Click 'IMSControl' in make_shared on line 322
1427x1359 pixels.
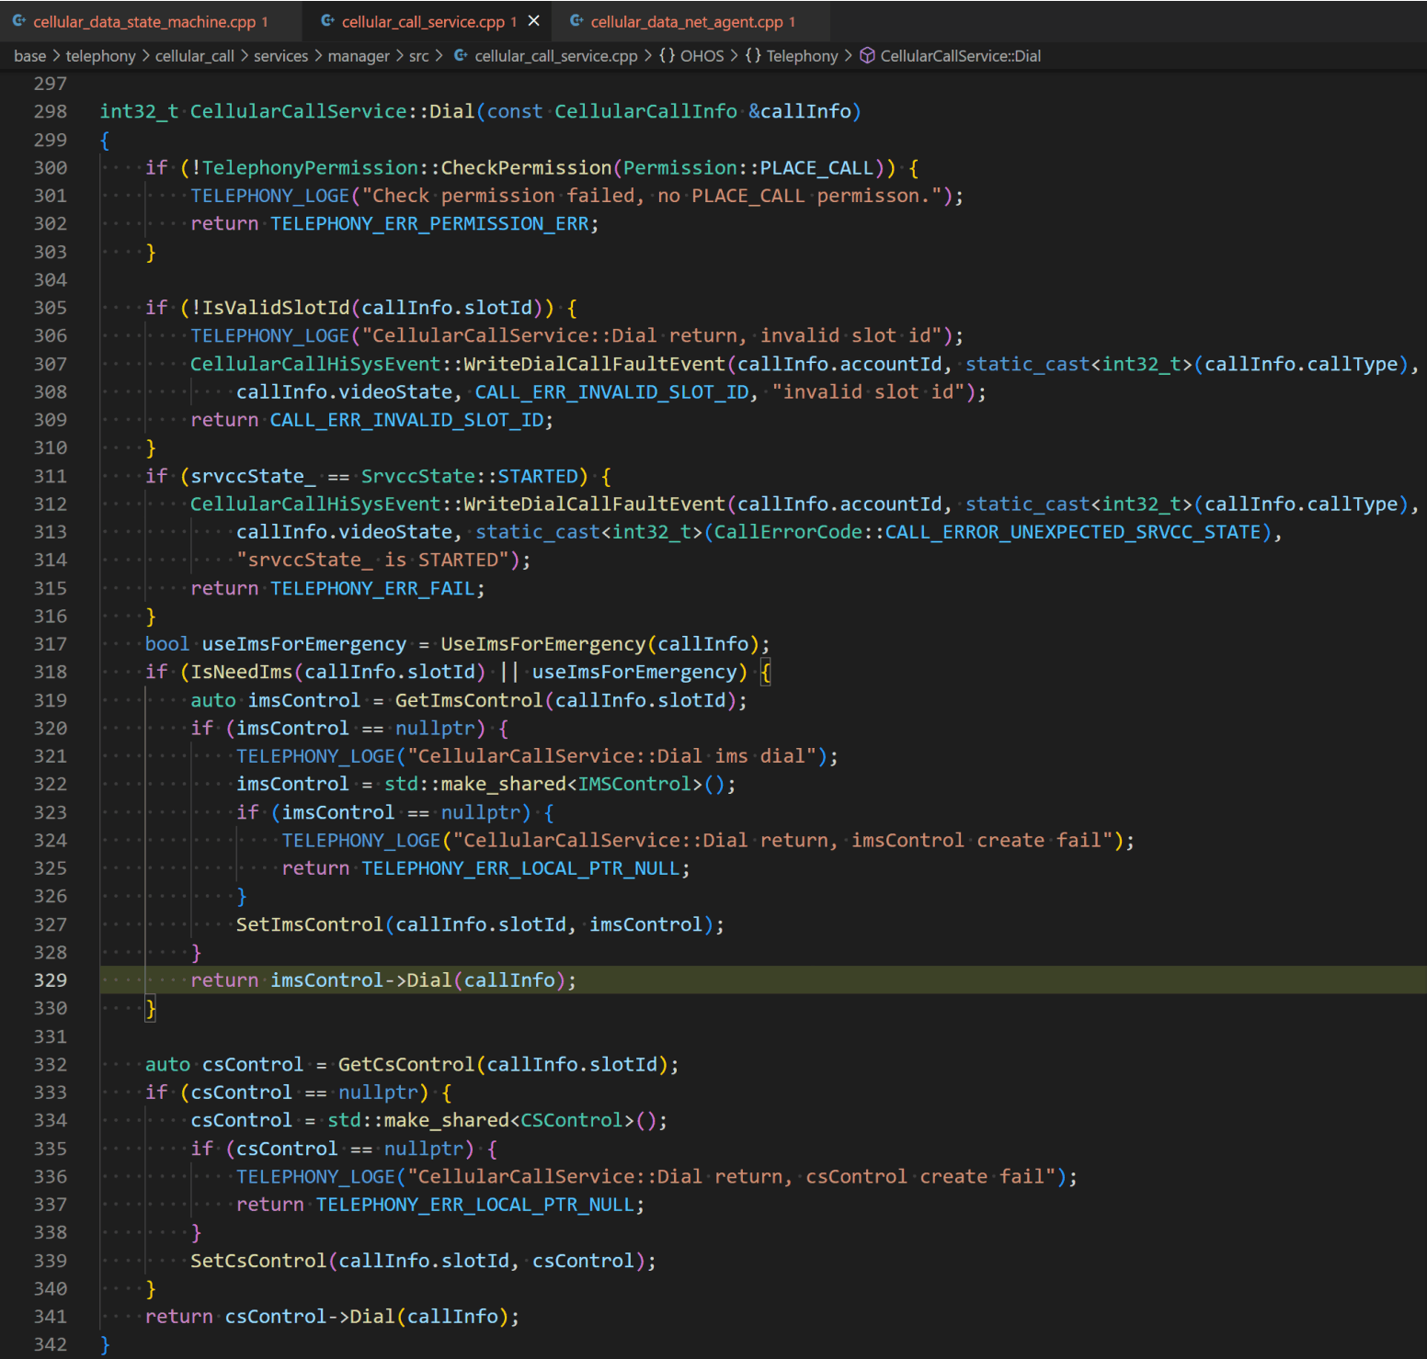tap(634, 784)
